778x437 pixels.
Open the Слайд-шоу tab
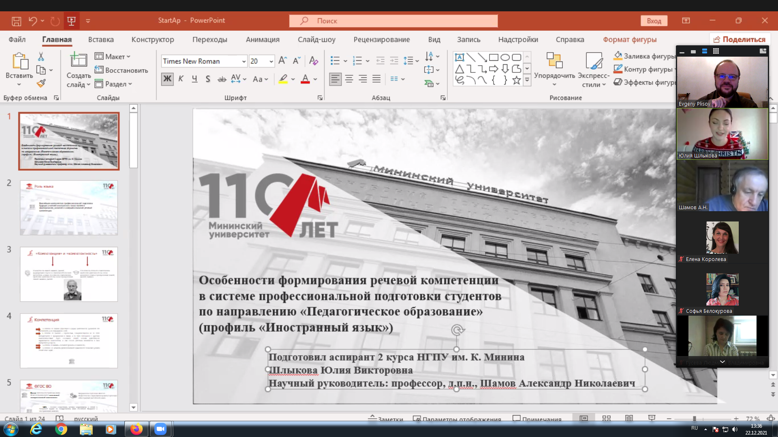coord(316,39)
